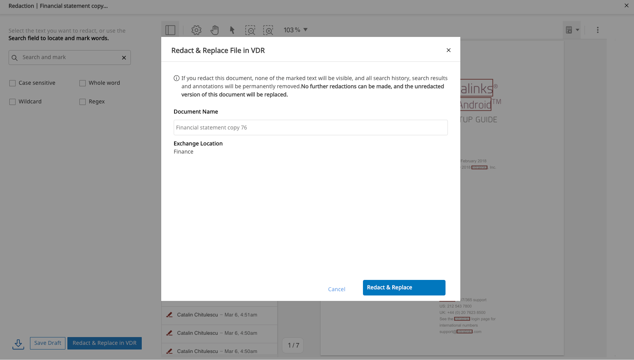Open the three-dot more options menu
This screenshot has height=360, width=634.
coord(597,30)
